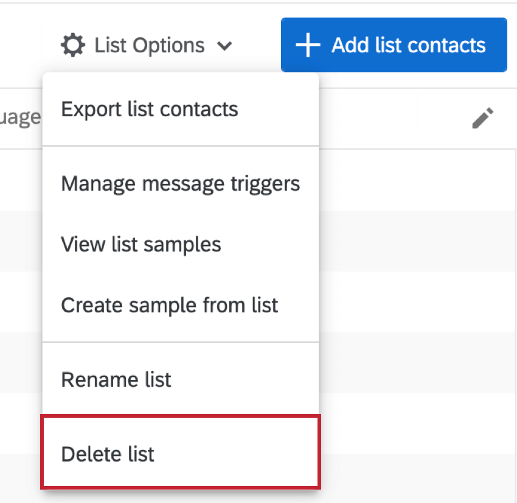Image resolution: width=517 pixels, height=503 pixels.
Task: Select first gray shaded table row
Action: [417, 241]
